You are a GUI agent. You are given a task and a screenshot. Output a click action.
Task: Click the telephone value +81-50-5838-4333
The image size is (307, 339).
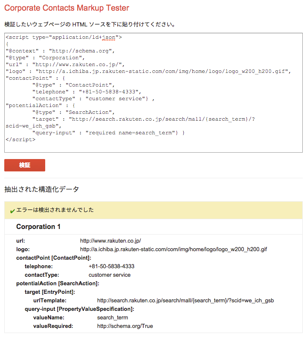pos(112,267)
